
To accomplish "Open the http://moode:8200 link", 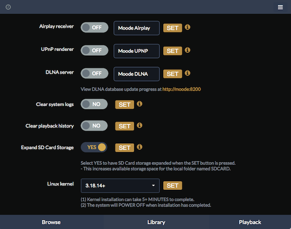I will pyautogui.click(x=181, y=89).
